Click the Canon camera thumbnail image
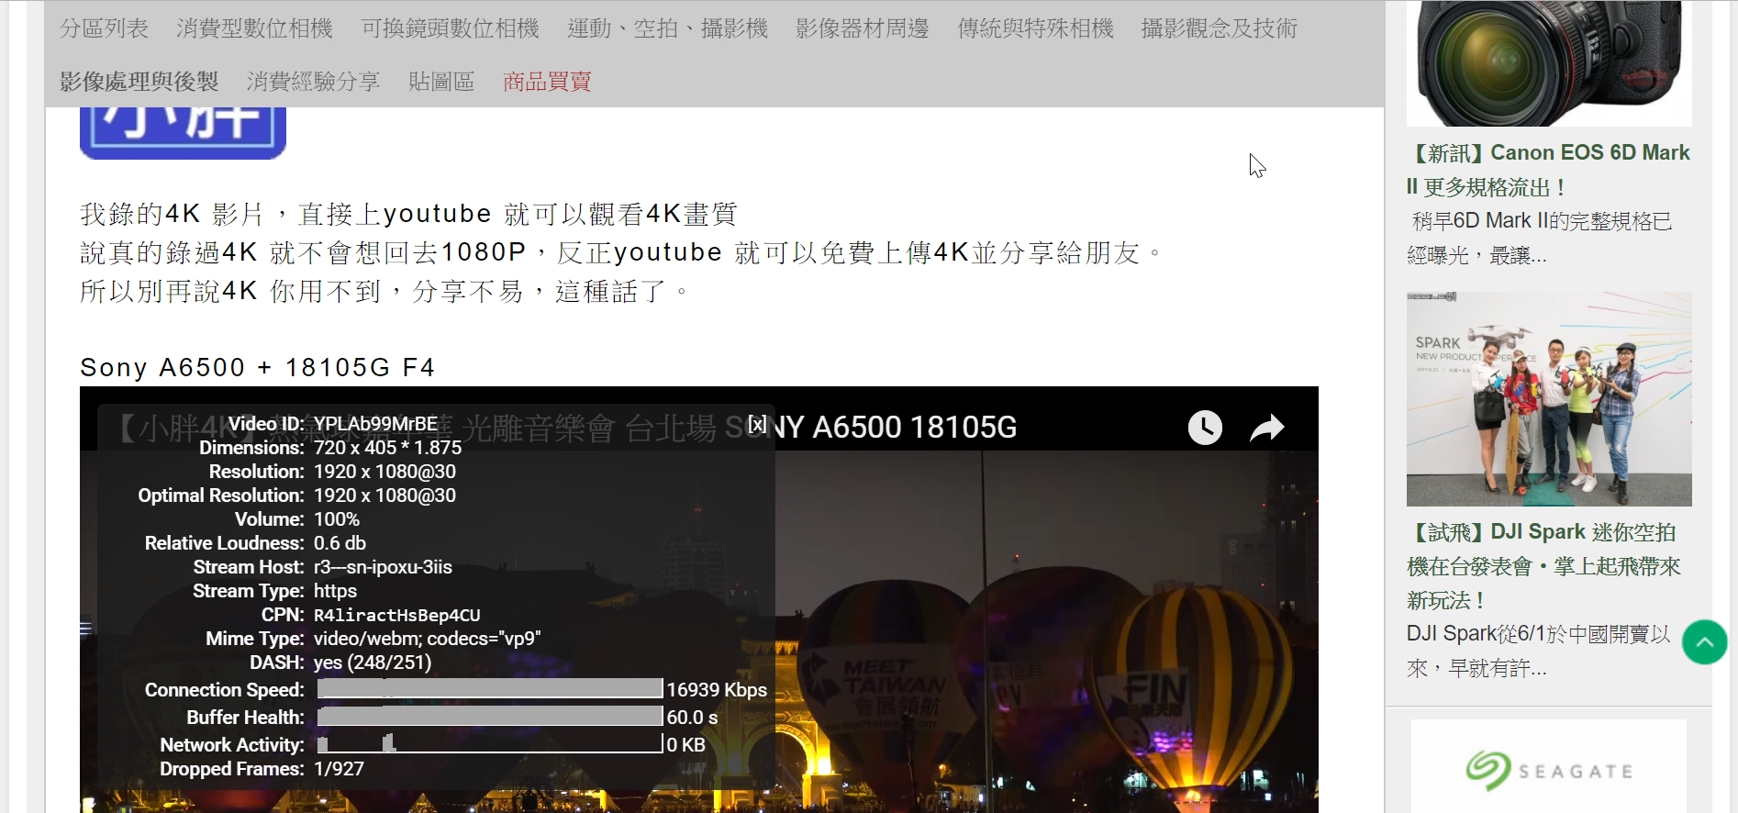 tap(1549, 63)
